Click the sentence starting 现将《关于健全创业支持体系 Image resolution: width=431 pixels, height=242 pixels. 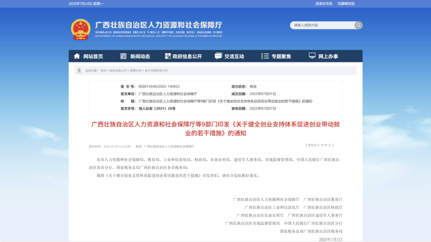coord(178,176)
